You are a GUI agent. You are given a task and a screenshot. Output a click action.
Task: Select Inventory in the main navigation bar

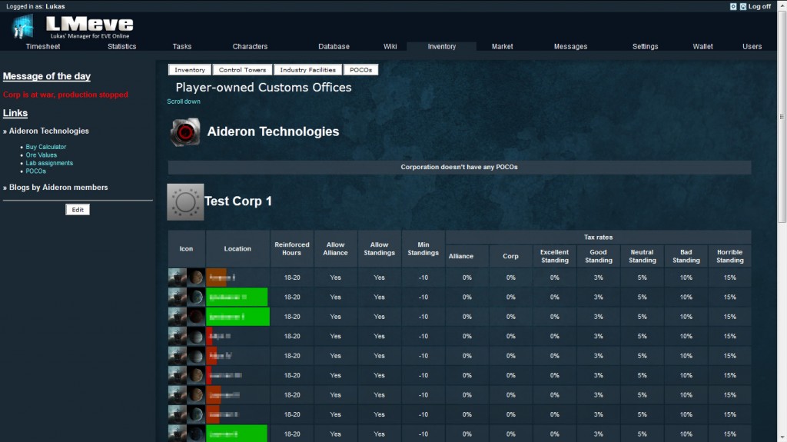(x=442, y=46)
